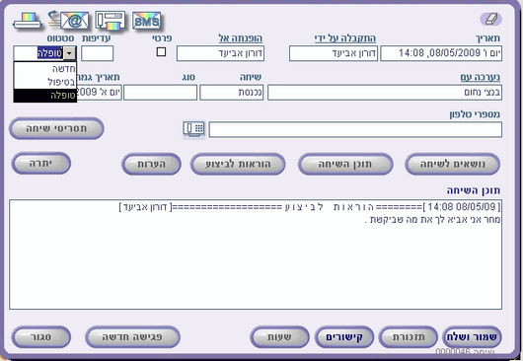Open the הערות tab
Viewport: 523px width, 361px height.
click(151, 164)
